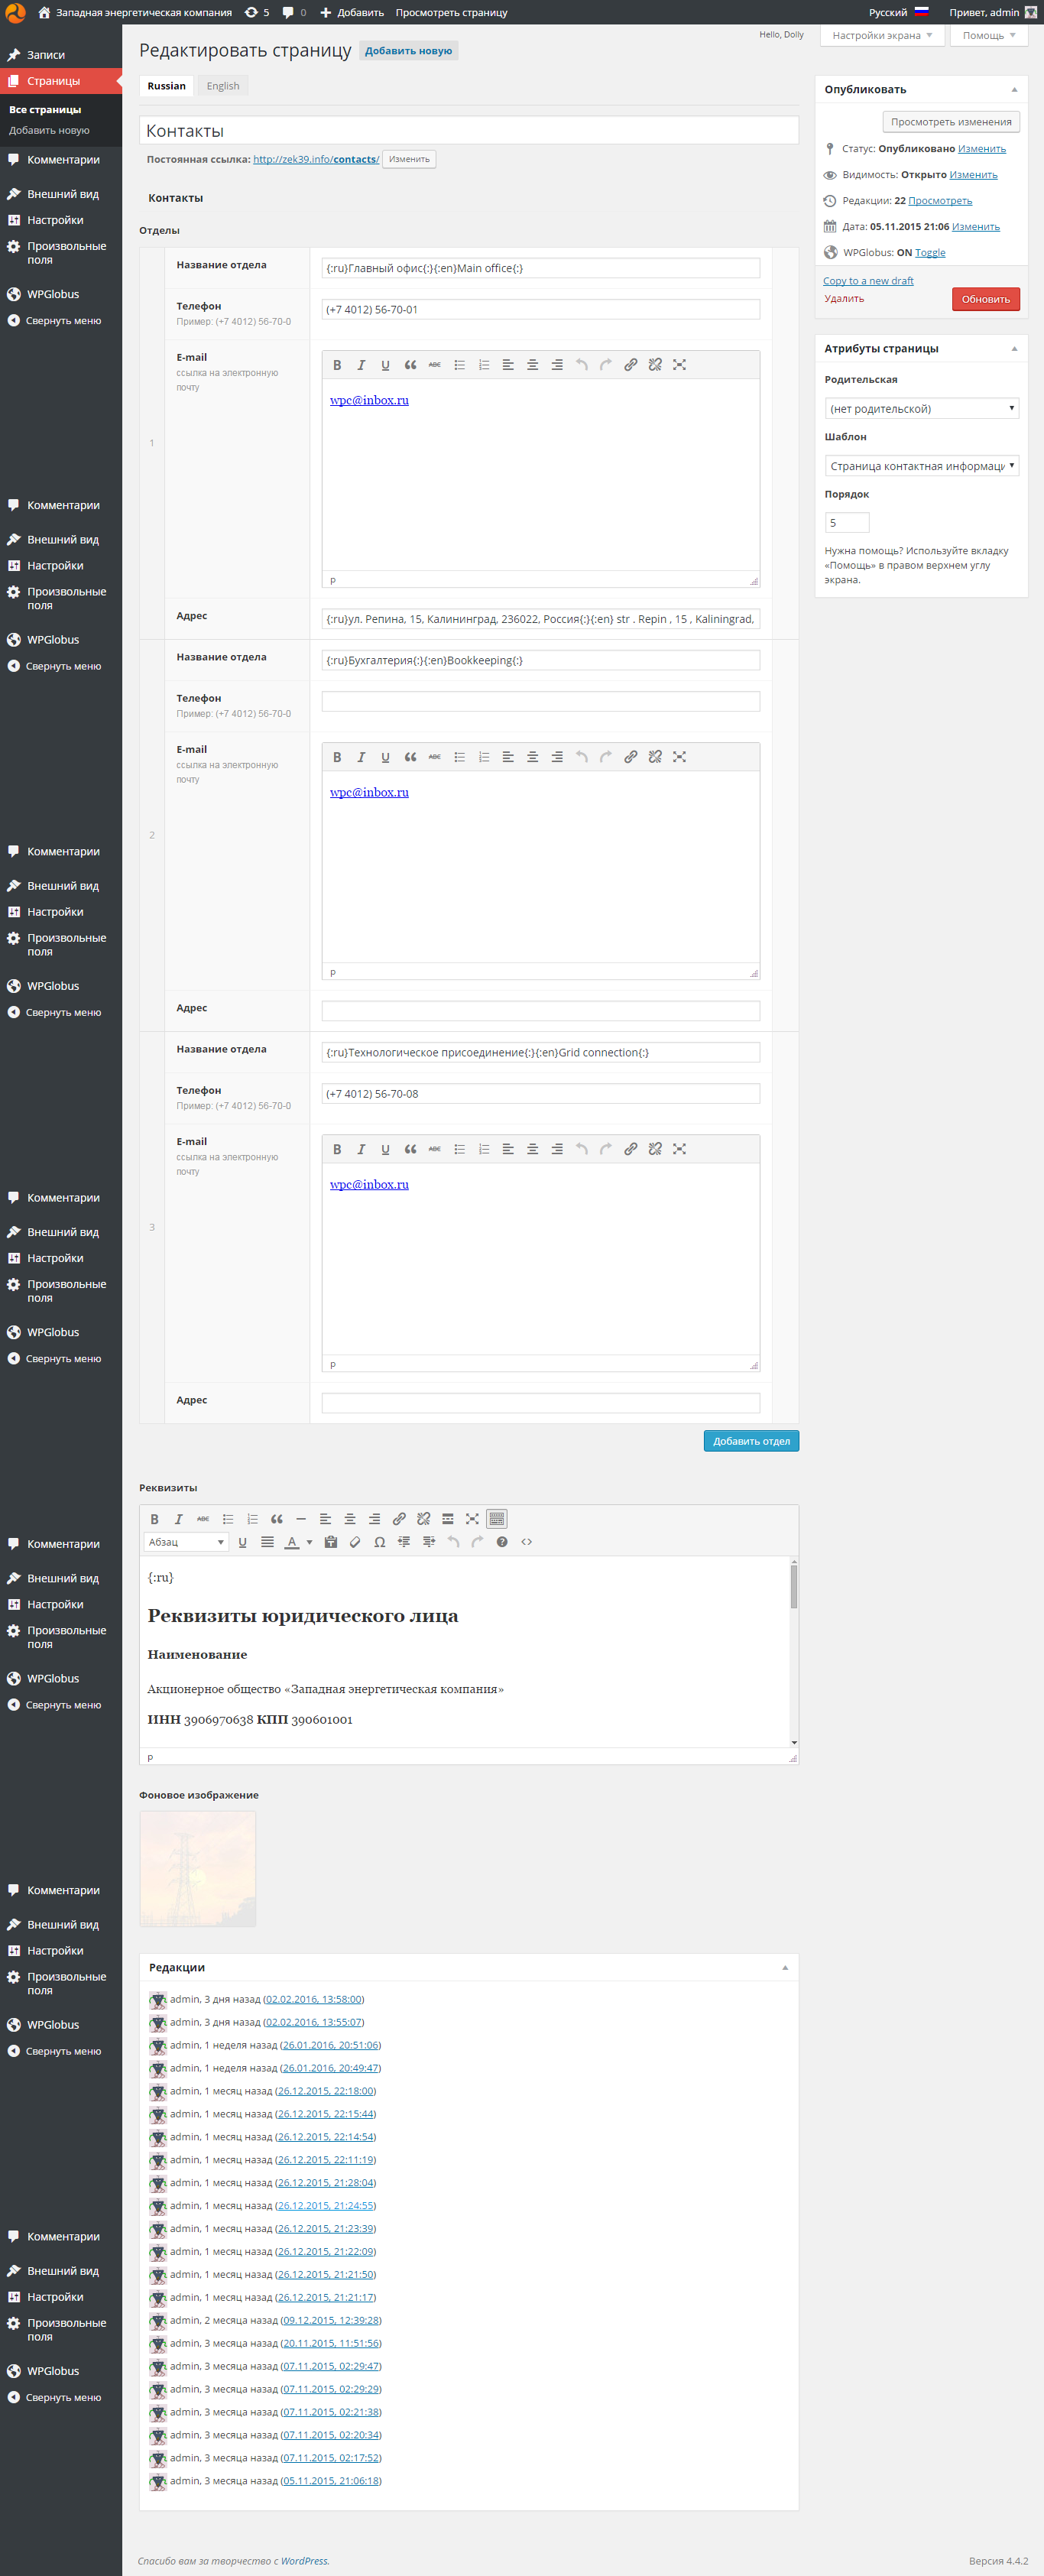Switch to the English language tab

point(223,86)
